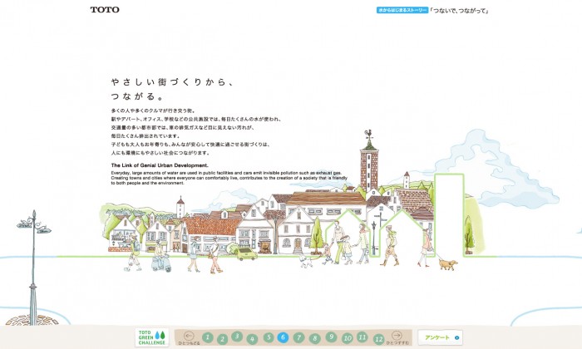Jump to page 2 circle
The width and height of the screenshot is (582, 349).
click(x=222, y=338)
